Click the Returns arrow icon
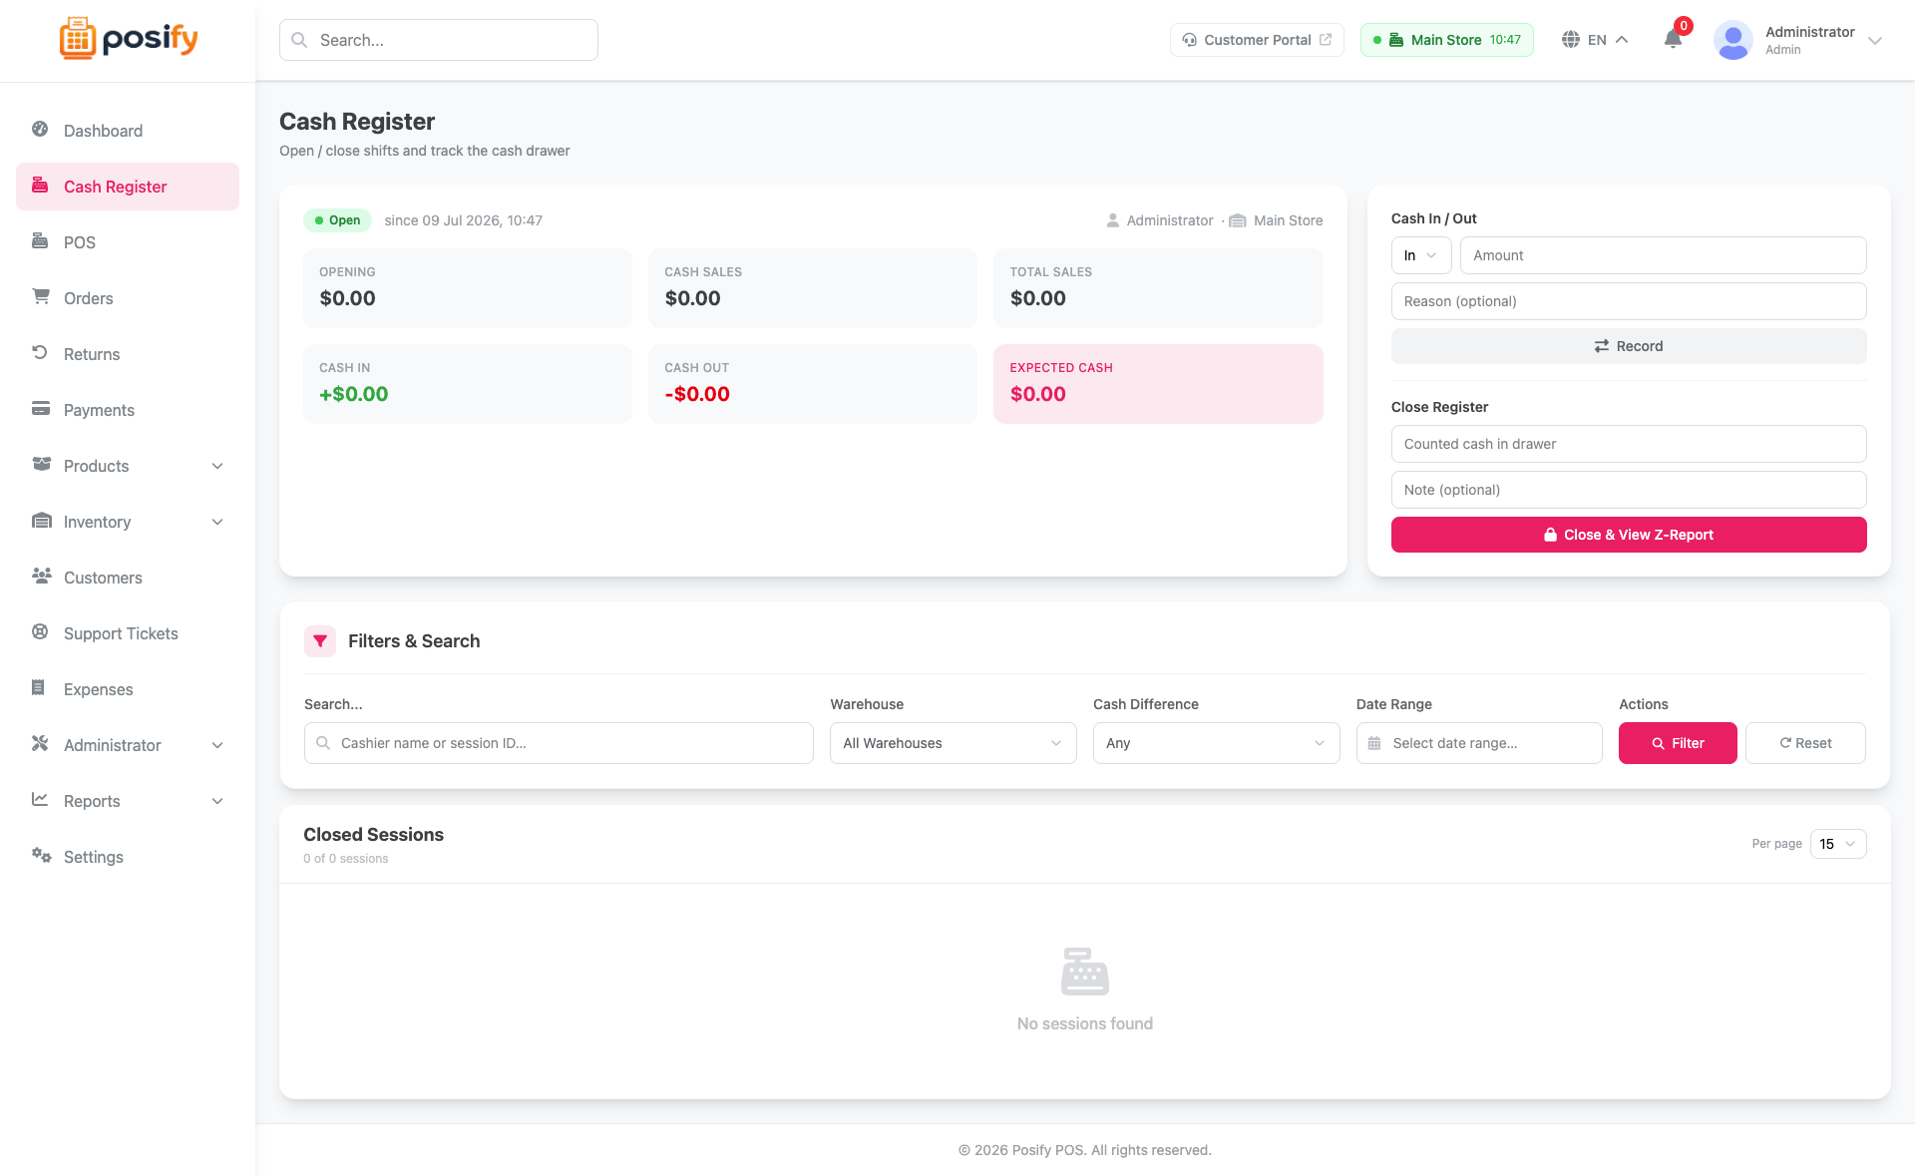Screen dimensions: 1915x1176 (x=40, y=353)
